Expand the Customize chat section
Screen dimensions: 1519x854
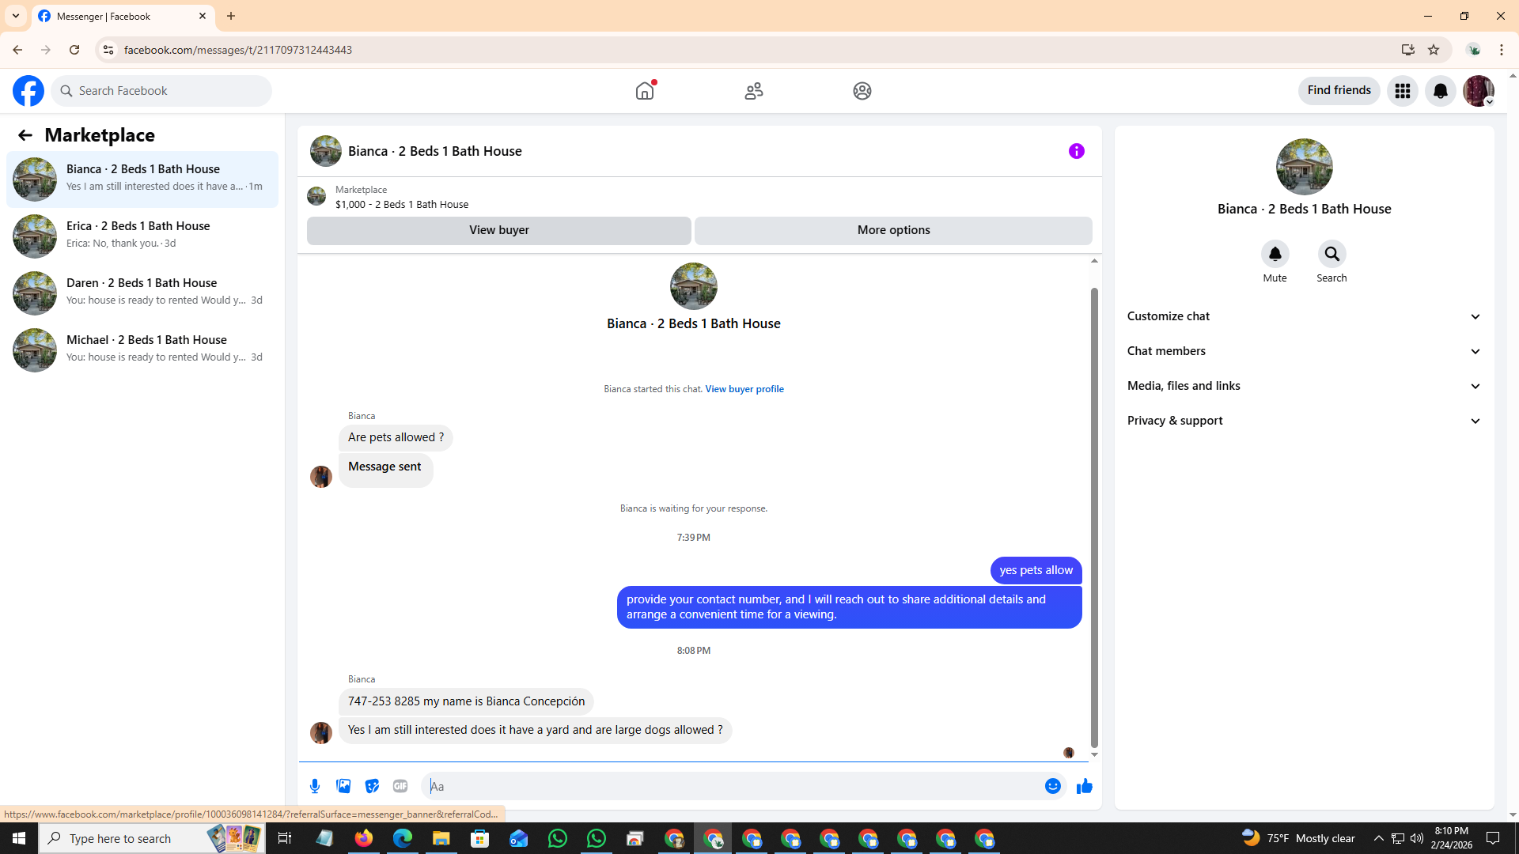coord(1303,316)
